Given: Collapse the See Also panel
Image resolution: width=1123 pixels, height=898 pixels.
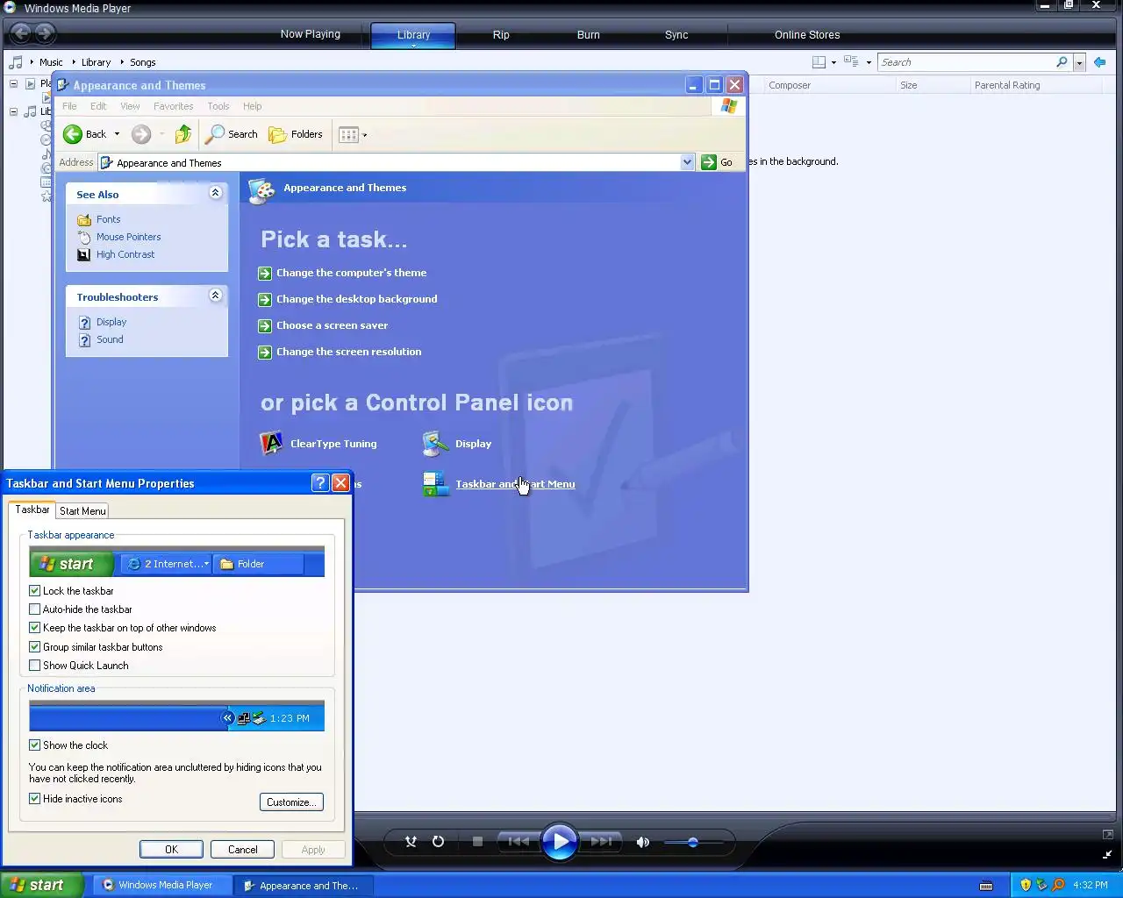Looking at the screenshot, I should point(215,193).
